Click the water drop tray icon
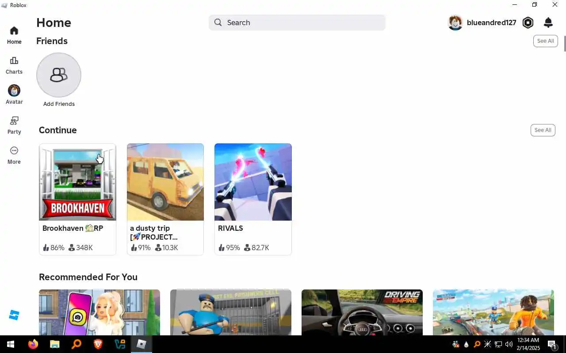 pos(466,344)
